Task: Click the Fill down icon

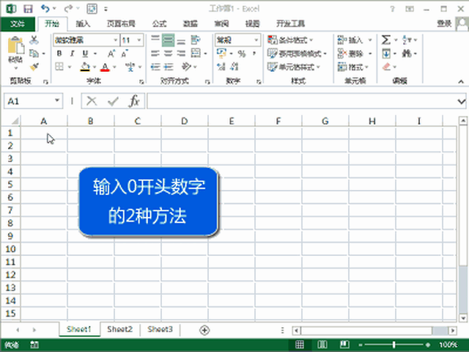Action: (386, 54)
